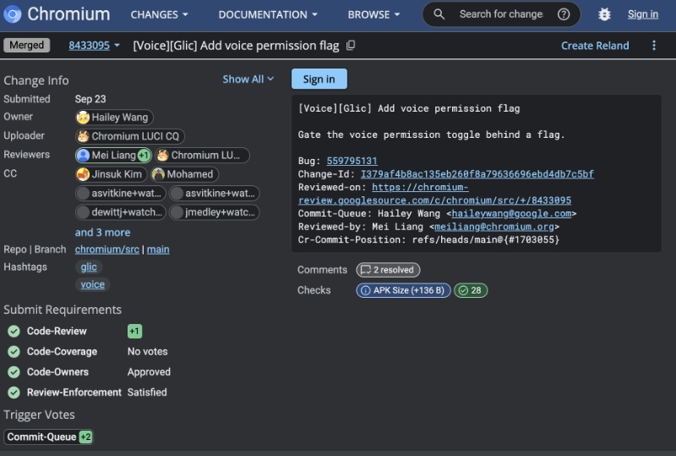Click the Chromium title text
The width and height of the screenshot is (676, 456).
tap(69, 14)
